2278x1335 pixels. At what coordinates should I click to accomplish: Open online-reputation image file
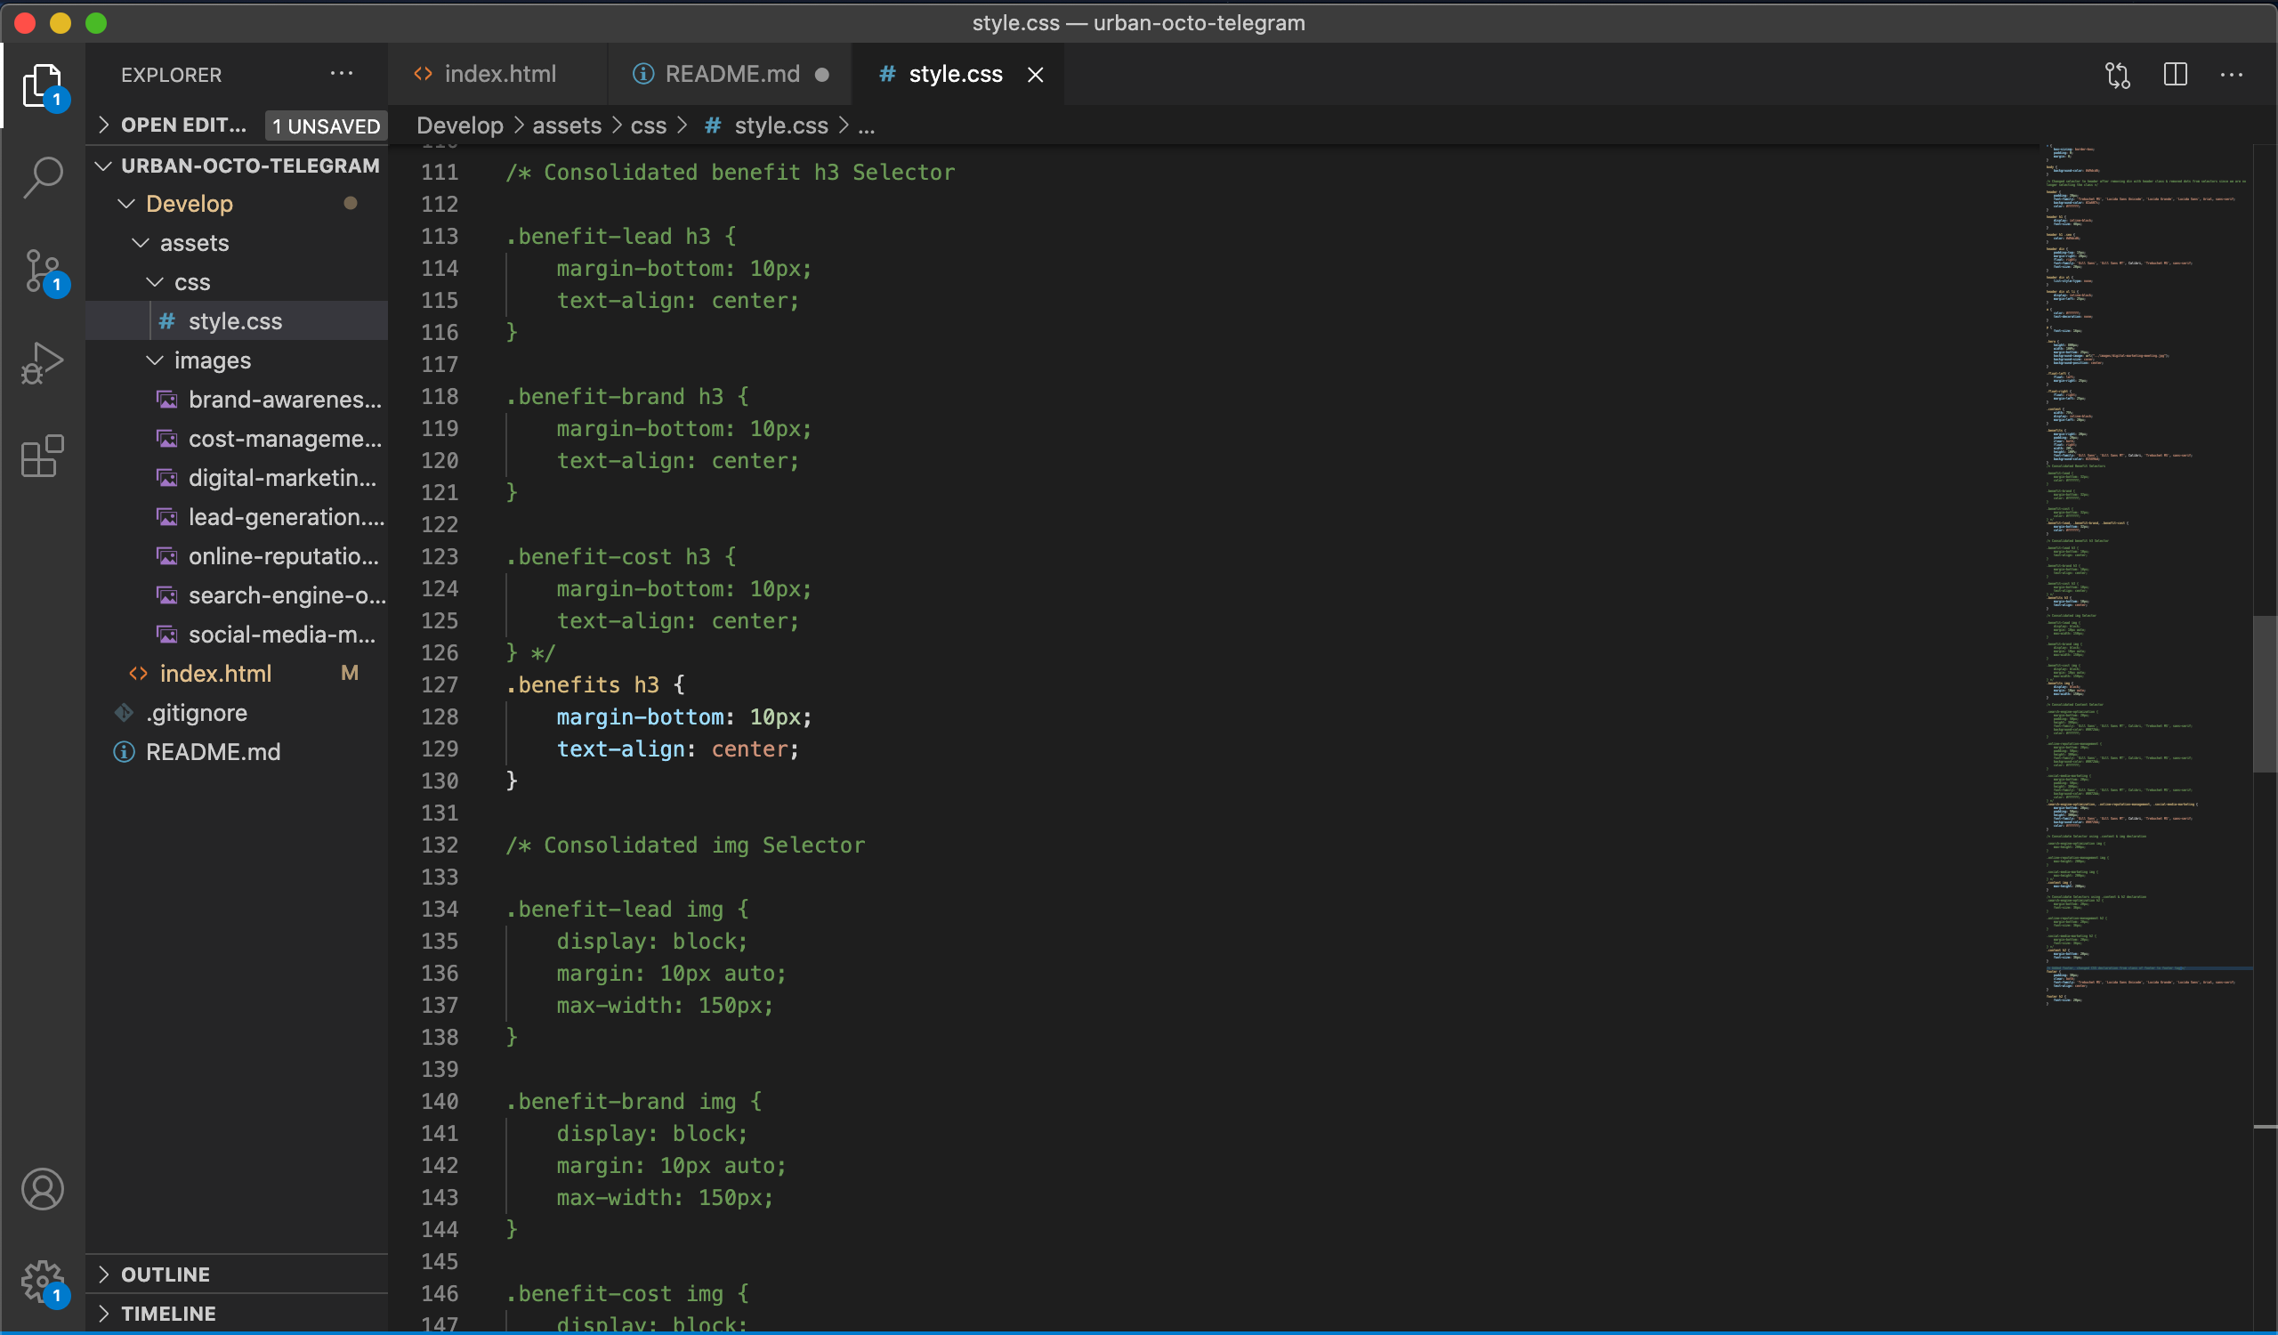(x=237, y=556)
